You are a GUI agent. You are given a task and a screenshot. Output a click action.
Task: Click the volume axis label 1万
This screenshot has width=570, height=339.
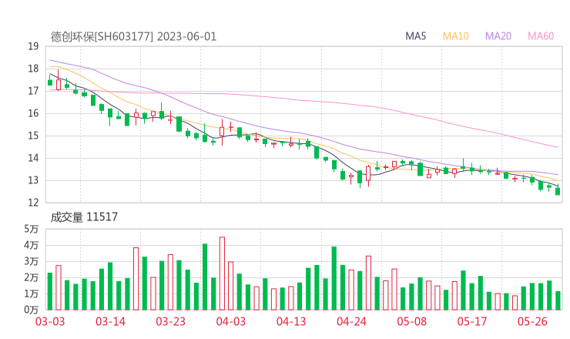[32, 294]
